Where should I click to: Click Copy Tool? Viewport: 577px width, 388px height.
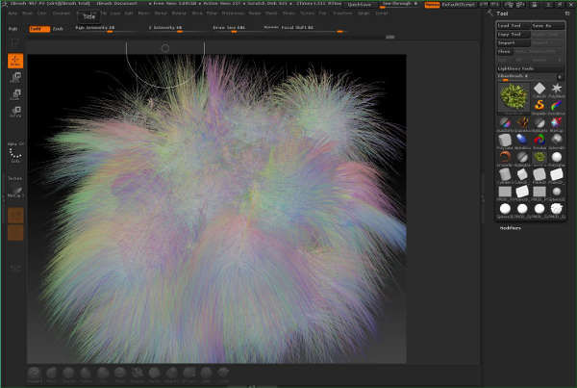[514, 35]
